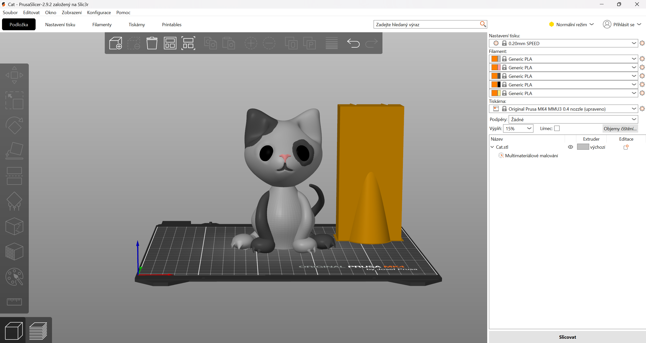The height and width of the screenshot is (343, 646).
Task: Open the 15% infill dropdown
Action: coord(518,129)
